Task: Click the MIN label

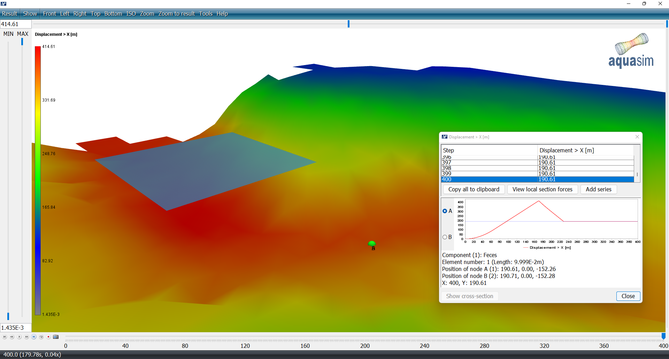Action: [8, 34]
